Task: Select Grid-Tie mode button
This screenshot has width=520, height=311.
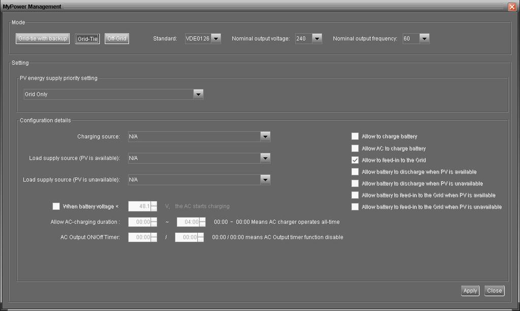Action: click(x=87, y=39)
